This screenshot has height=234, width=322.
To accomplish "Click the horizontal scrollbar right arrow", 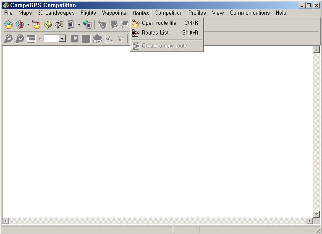I will click(x=310, y=221).
